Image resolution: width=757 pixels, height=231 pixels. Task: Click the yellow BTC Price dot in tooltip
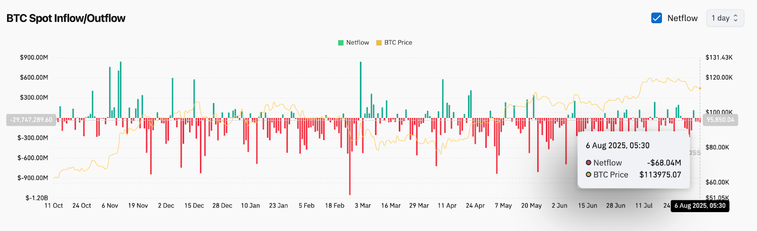589,174
